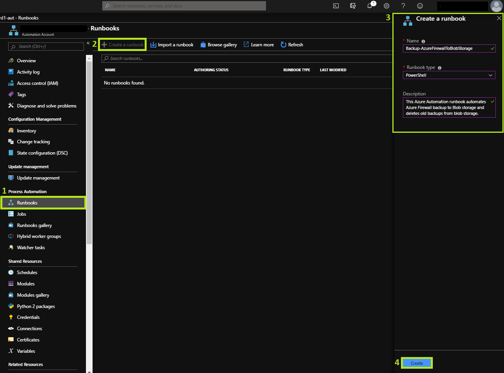Sort by LAST MODIFIED column header
Image resolution: width=504 pixels, height=373 pixels.
(333, 70)
